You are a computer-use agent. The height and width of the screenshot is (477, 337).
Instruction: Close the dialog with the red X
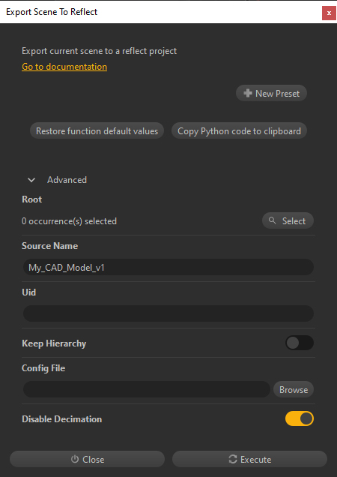[329, 13]
